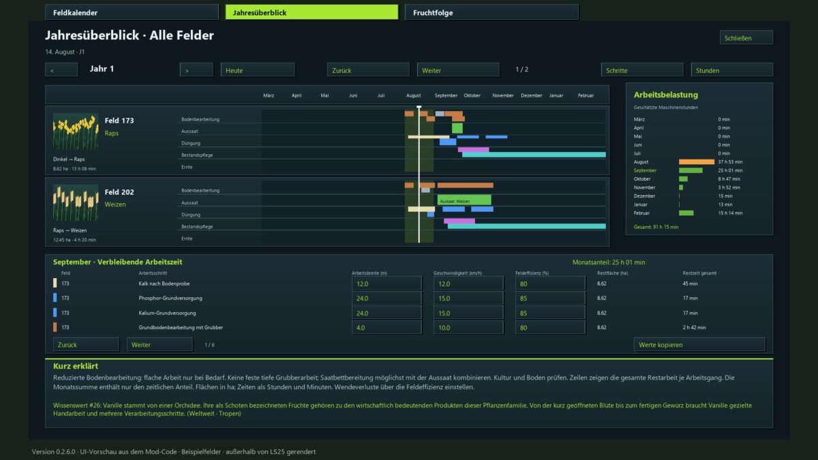Image resolution: width=818 pixels, height=460 pixels.
Task: Select the Feld 173 Raps crop thumbnail
Action: click(76, 132)
